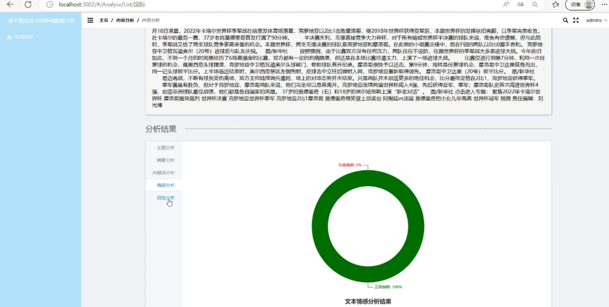Screen dimensions: 609x307
Task: Switch to the 摘要分析 tab
Action: point(166,160)
